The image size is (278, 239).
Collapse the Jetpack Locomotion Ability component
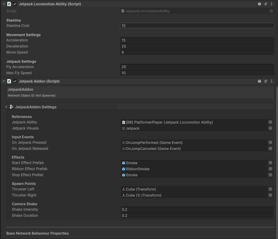[4, 4]
